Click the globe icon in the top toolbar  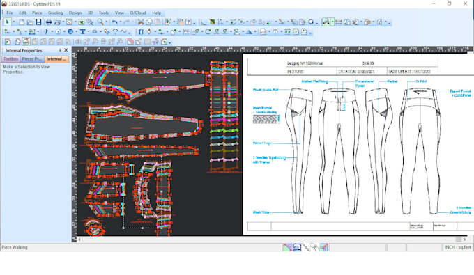pyautogui.click(x=310, y=22)
